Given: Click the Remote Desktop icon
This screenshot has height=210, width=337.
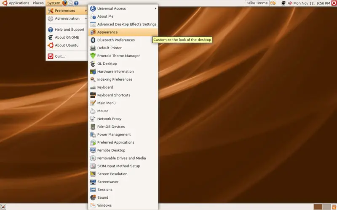Looking at the screenshot, I should pyautogui.click(x=93, y=150).
